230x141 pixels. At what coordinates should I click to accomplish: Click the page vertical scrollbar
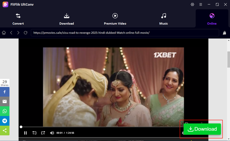click(x=228, y=60)
